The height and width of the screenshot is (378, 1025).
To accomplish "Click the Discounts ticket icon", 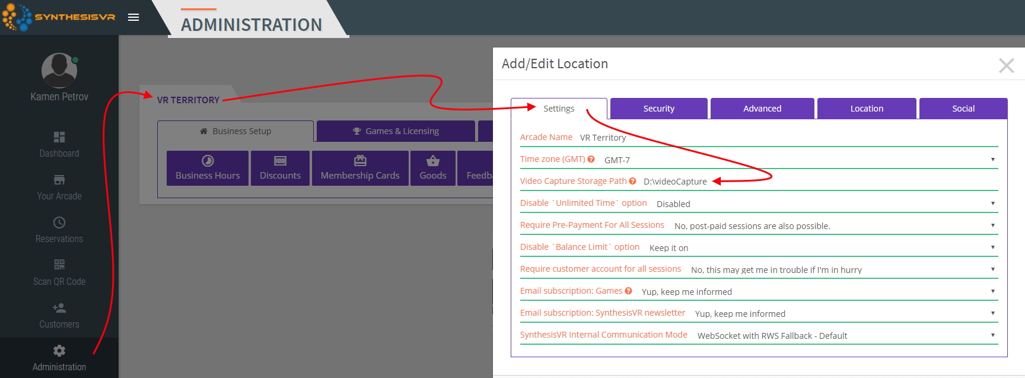I will (280, 161).
